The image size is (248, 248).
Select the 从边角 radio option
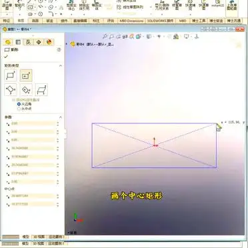19,104
